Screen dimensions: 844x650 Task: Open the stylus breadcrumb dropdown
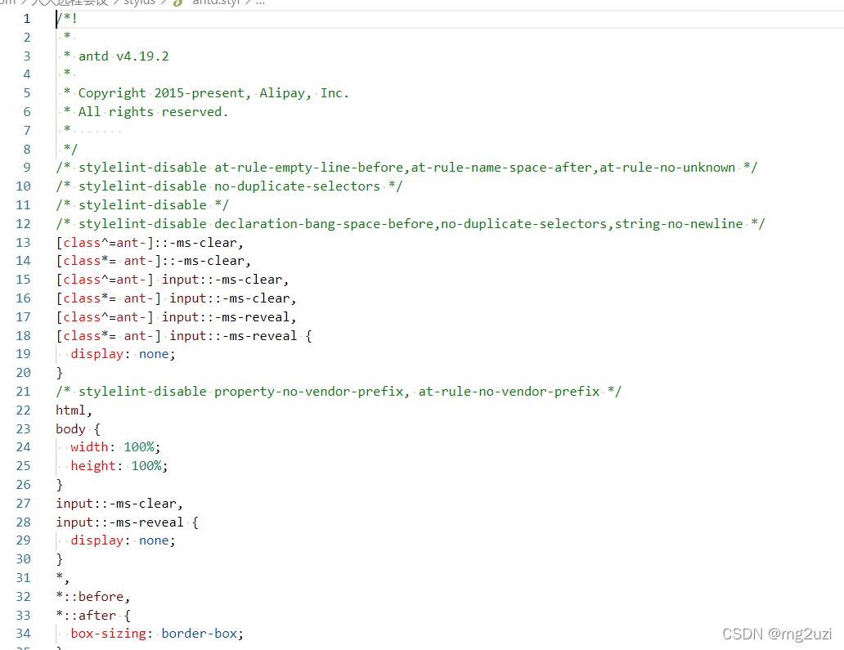(x=139, y=3)
